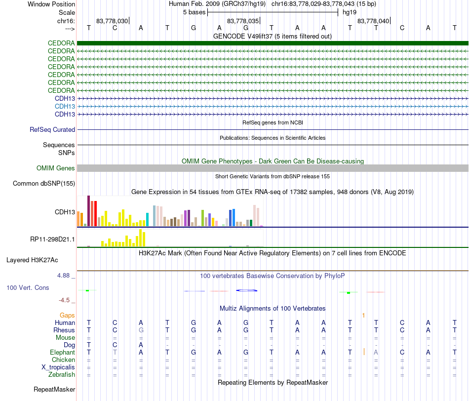Click the gray A in Elephant row
469x401 pixels.
click(x=376, y=352)
